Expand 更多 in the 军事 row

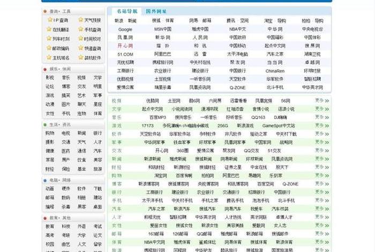[x=322, y=142]
